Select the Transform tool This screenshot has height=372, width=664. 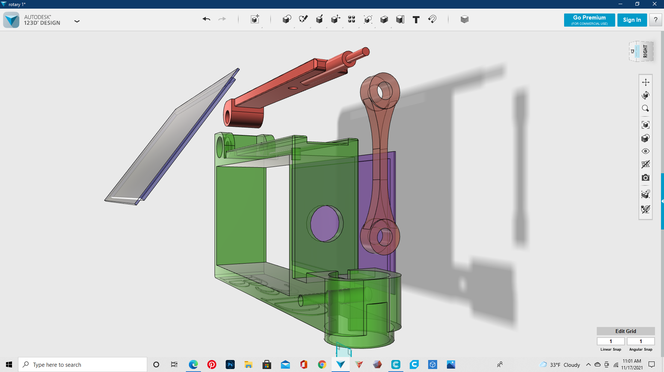pyautogui.click(x=255, y=19)
